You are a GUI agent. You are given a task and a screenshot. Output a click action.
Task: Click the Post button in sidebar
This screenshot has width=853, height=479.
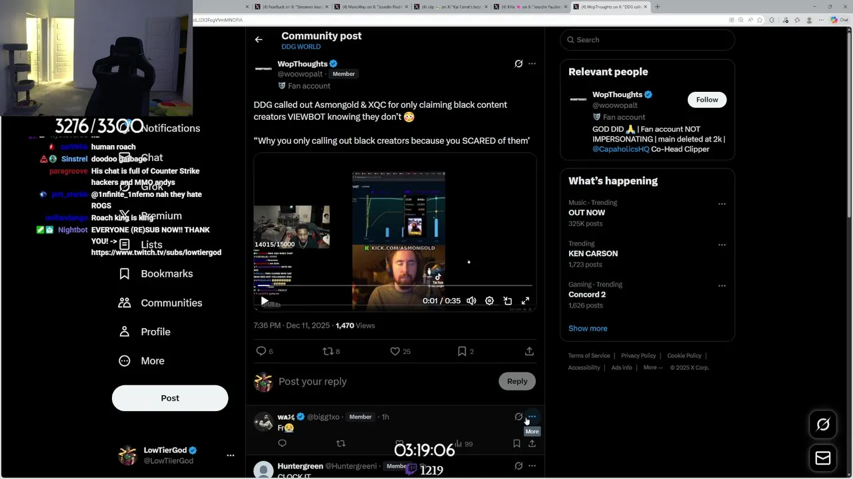click(x=170, y=398)
